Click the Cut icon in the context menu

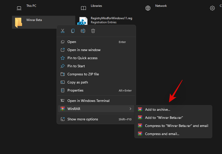pyautogui.click(x=63, y=31)
